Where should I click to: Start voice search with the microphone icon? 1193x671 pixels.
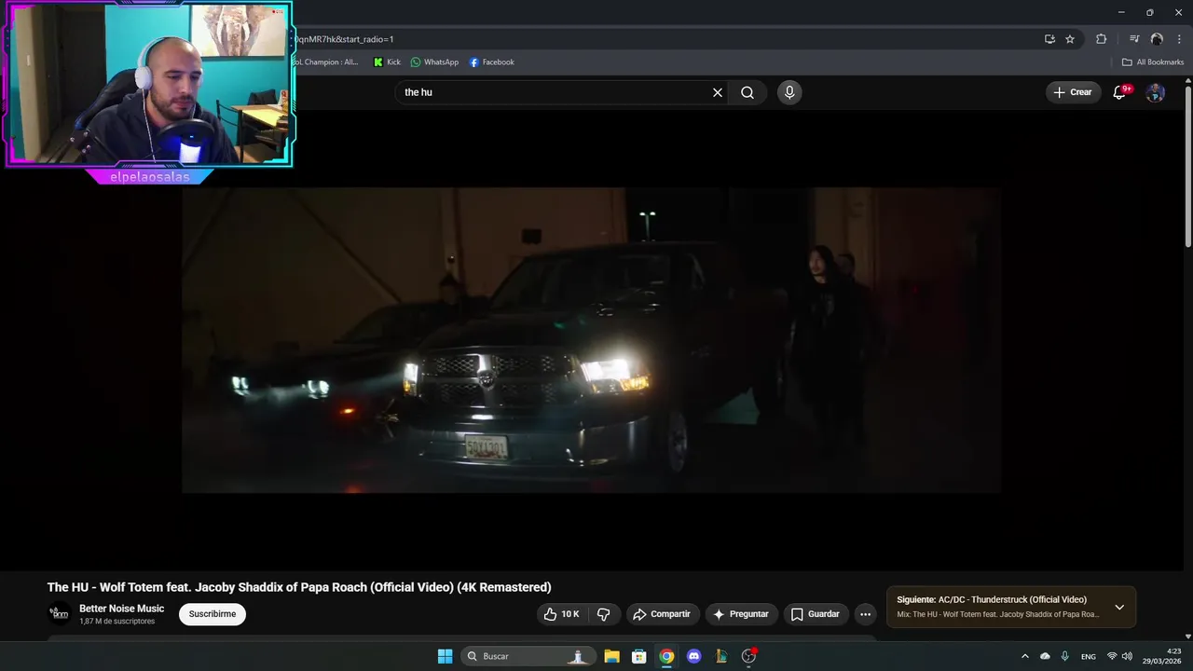coord(789,92)
